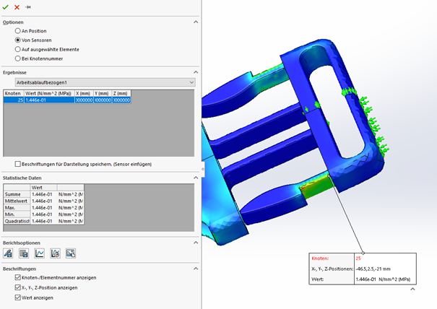Select the 'An Position' radio option

(x=18, y=31)
